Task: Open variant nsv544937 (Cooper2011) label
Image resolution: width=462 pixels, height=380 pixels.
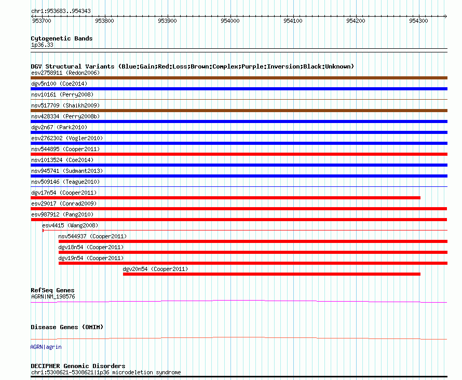Action: point(92,236)
